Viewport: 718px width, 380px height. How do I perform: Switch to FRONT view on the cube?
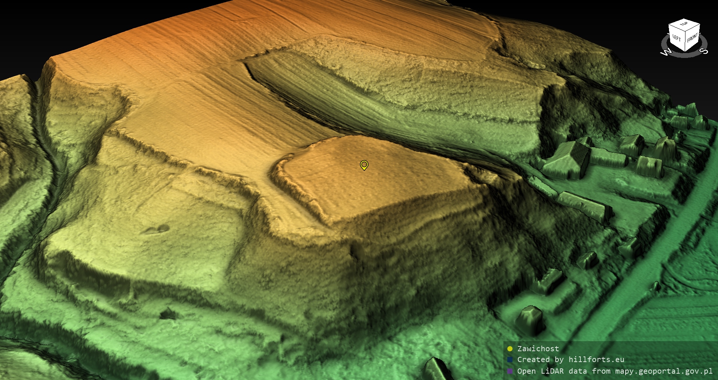(x=692, y=38)
